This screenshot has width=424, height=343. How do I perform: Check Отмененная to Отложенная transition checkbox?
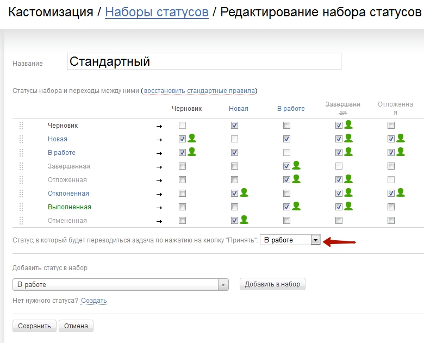point(391,221)
